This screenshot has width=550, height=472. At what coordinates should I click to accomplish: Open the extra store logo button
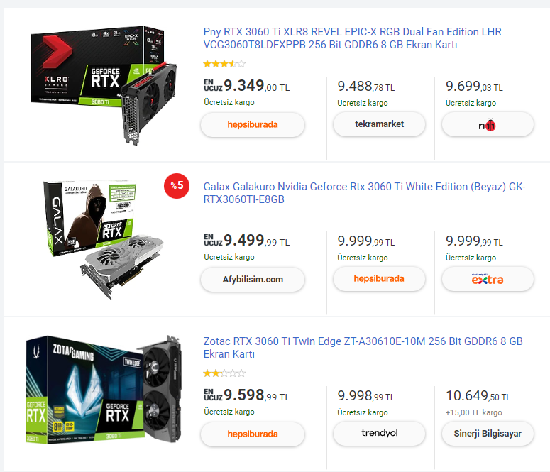click(488, 279)
